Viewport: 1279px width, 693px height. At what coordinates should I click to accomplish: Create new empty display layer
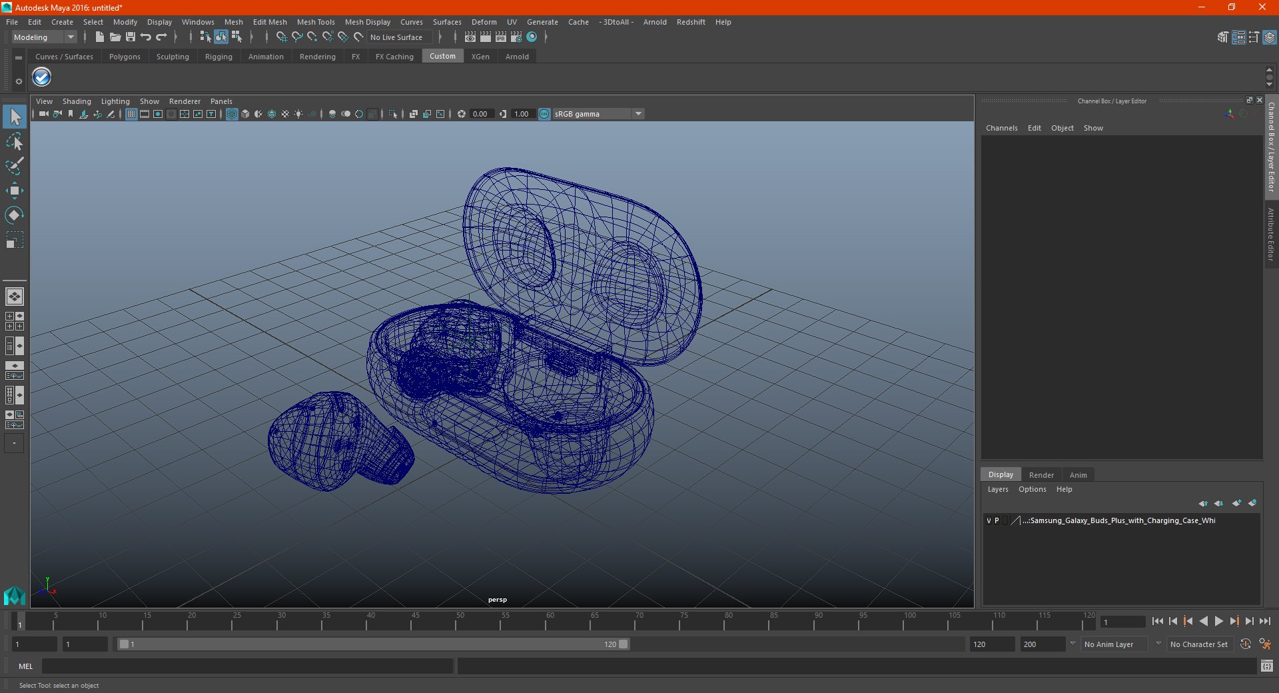1236,503
